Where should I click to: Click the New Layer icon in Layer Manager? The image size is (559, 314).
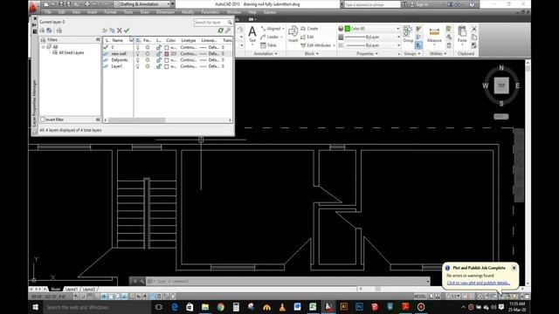click(105, 31)
